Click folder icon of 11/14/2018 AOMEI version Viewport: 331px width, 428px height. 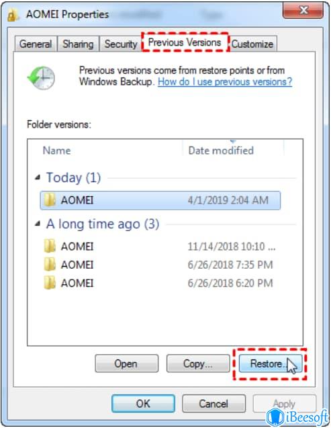pos(50,246)
